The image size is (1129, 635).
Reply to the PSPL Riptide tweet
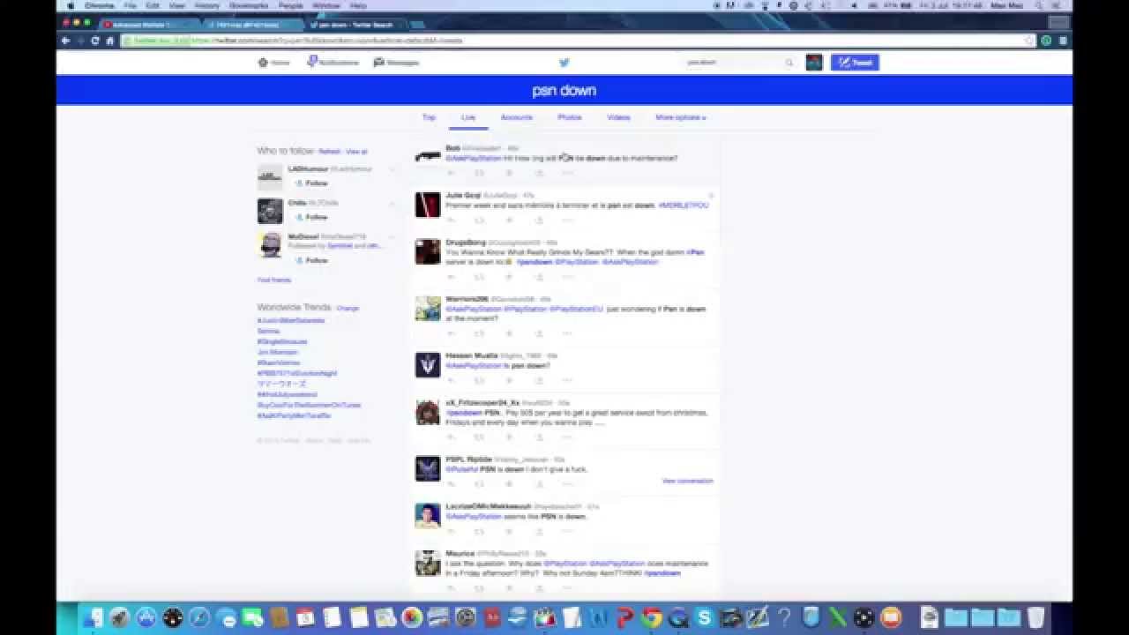(451, 483)
